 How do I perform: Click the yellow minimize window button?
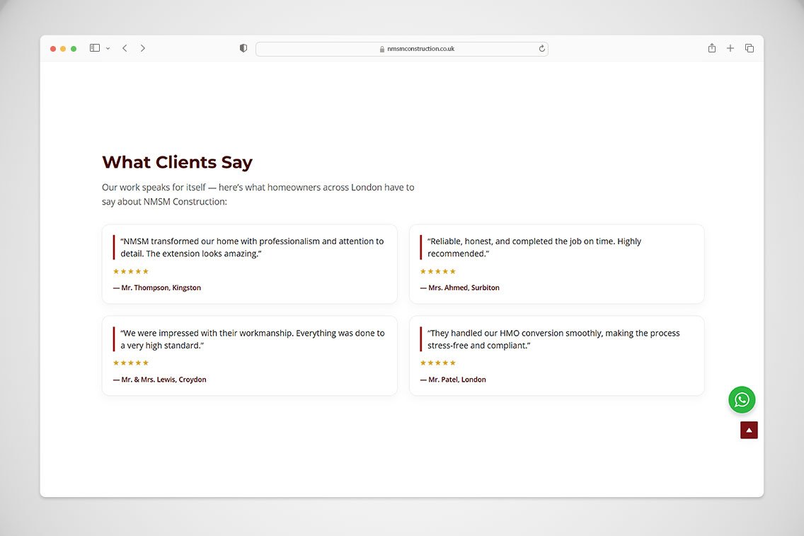tap(63, 49)
